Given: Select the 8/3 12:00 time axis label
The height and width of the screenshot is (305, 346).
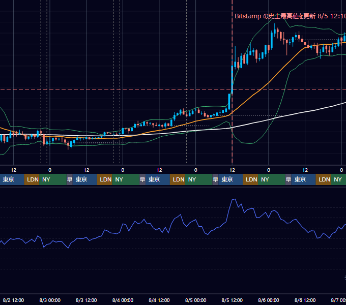Looking at the screenshot, I should [86, 300].
